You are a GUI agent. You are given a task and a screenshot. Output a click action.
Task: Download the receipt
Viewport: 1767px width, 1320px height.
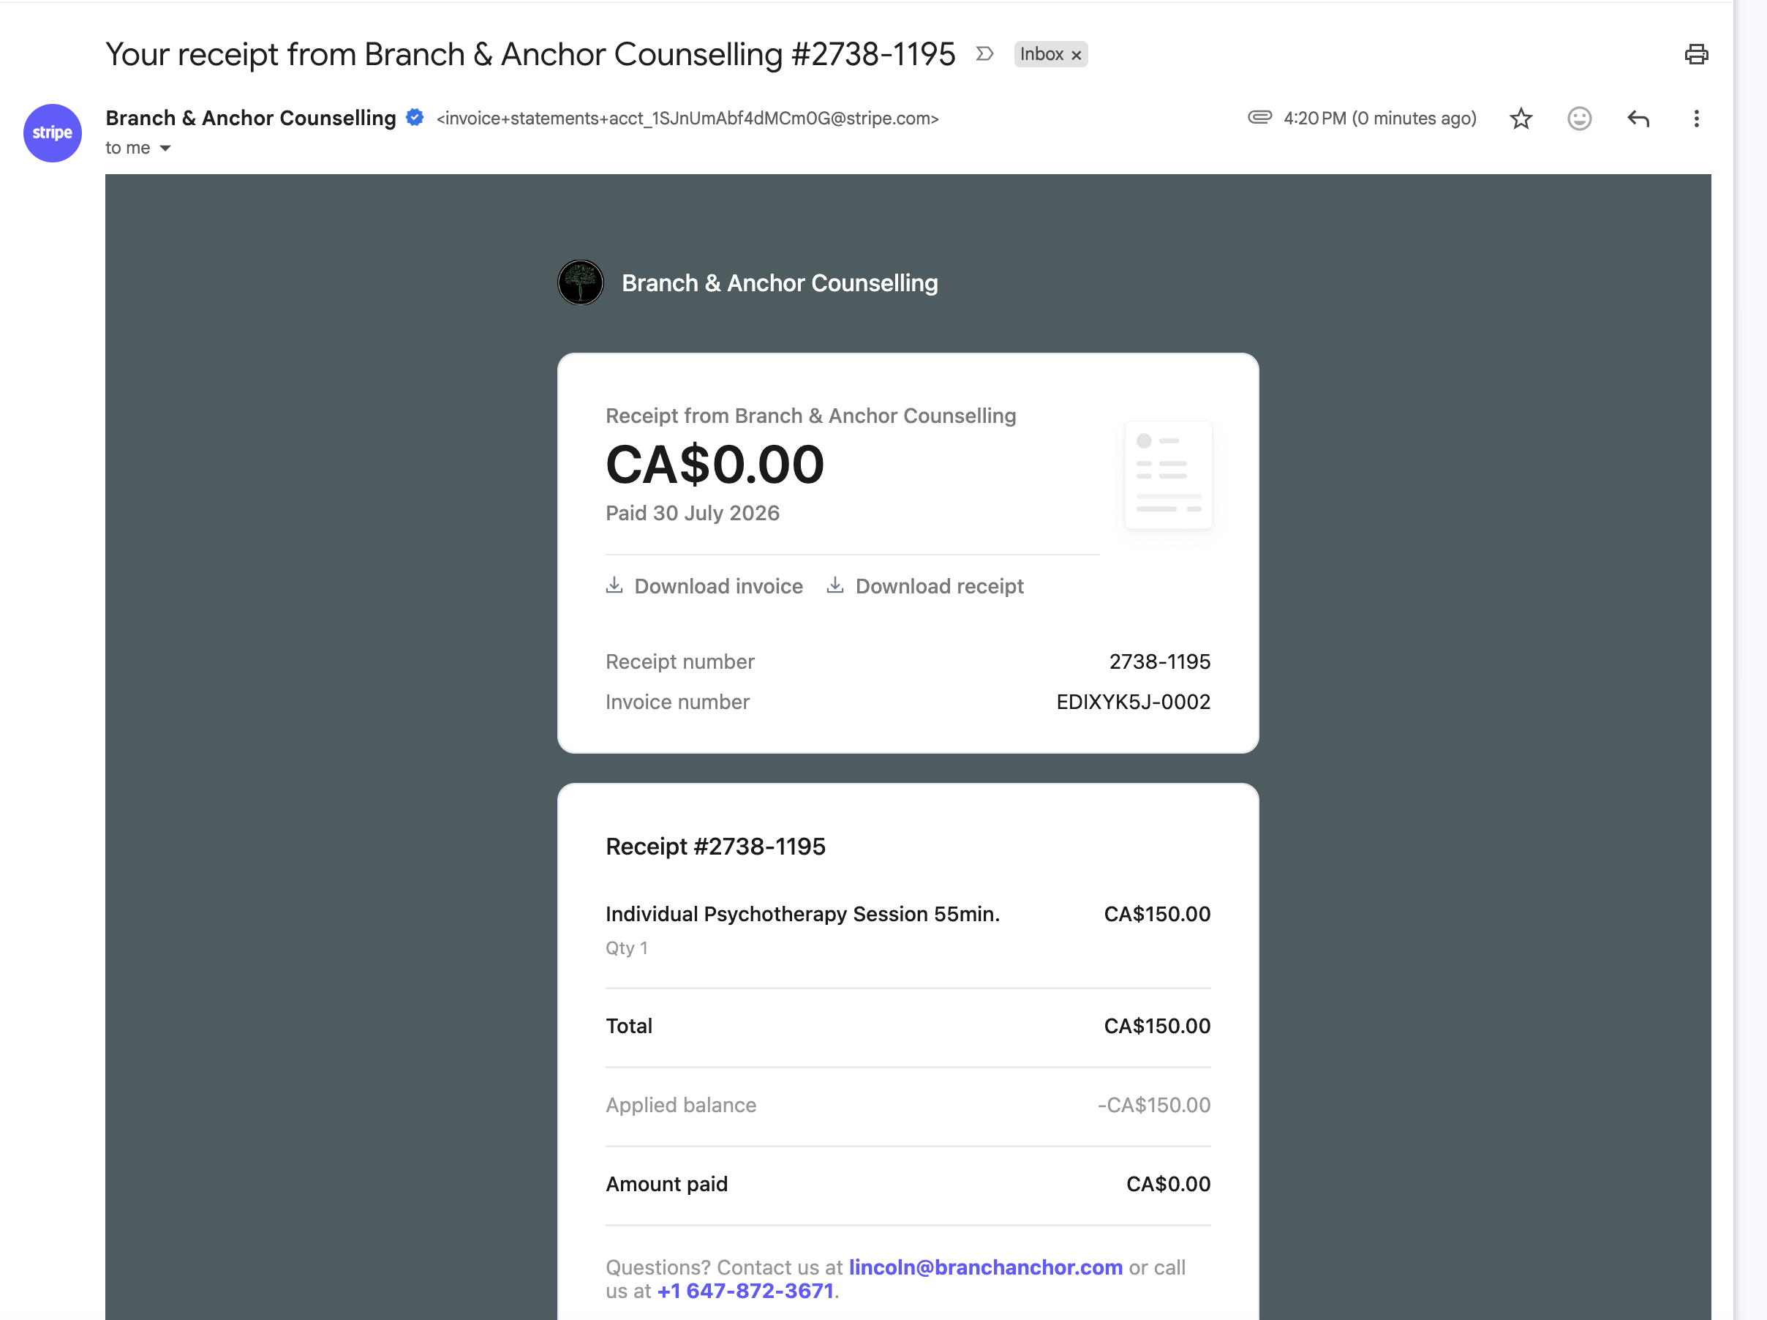(924, 585)
